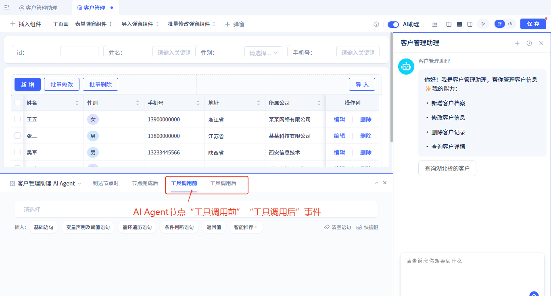Viewport: 551px width, 296px height.
Task: Open the 主页面 page tab
Action: [x=61, y=24]
